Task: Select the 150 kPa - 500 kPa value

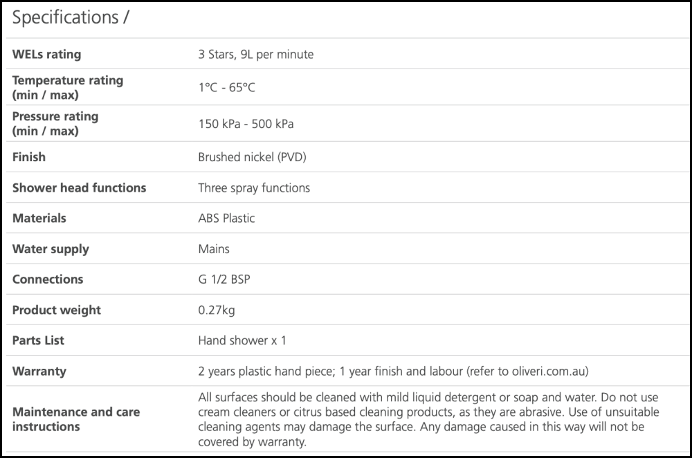Action: pyautogui.click(x=246, y=124)
